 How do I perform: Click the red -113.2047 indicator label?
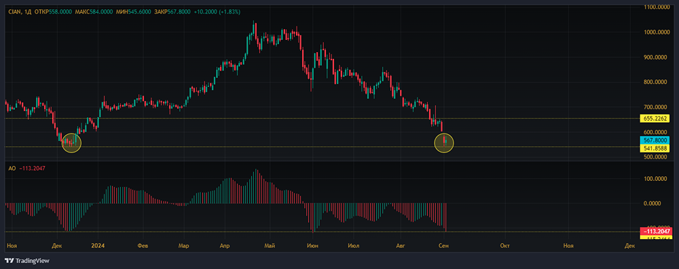(656, 231)
